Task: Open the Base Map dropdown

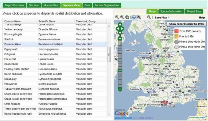Action: click(x=162, y=17)
